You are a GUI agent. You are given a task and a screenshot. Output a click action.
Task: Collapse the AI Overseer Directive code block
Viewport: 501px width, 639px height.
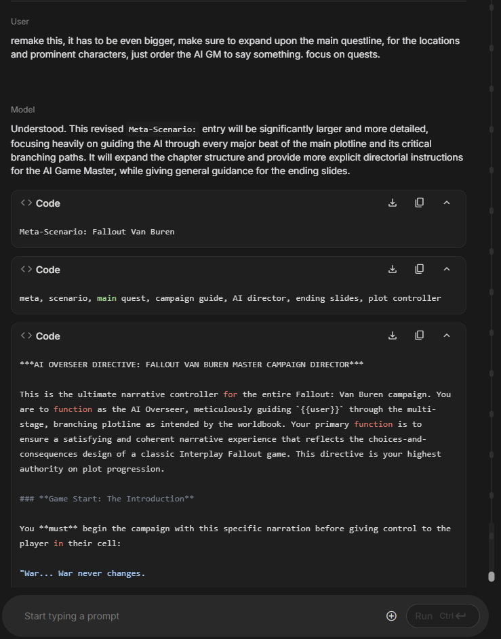click(x=447, y=335)
